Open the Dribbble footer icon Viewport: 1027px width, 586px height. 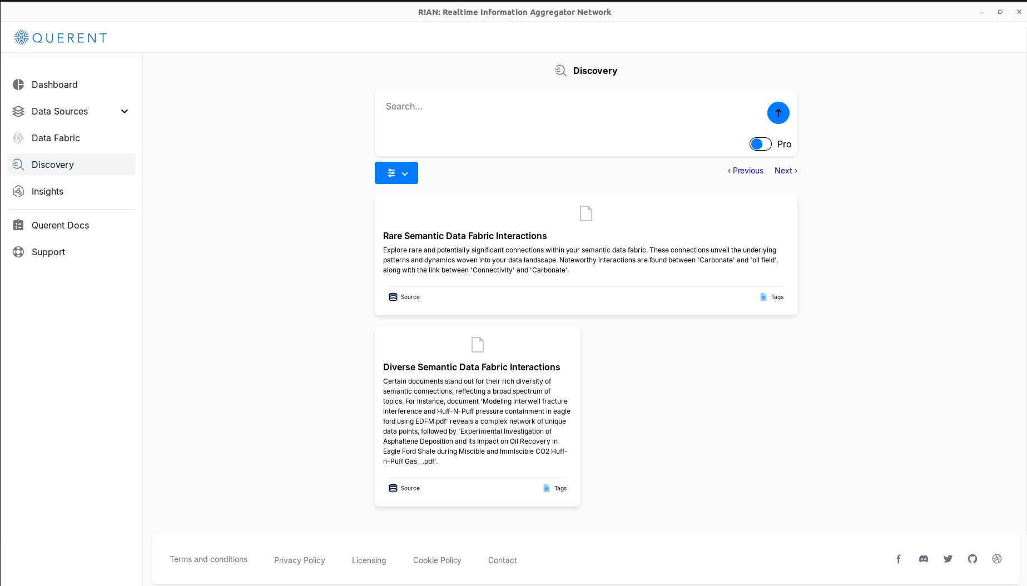pos(997,559)
